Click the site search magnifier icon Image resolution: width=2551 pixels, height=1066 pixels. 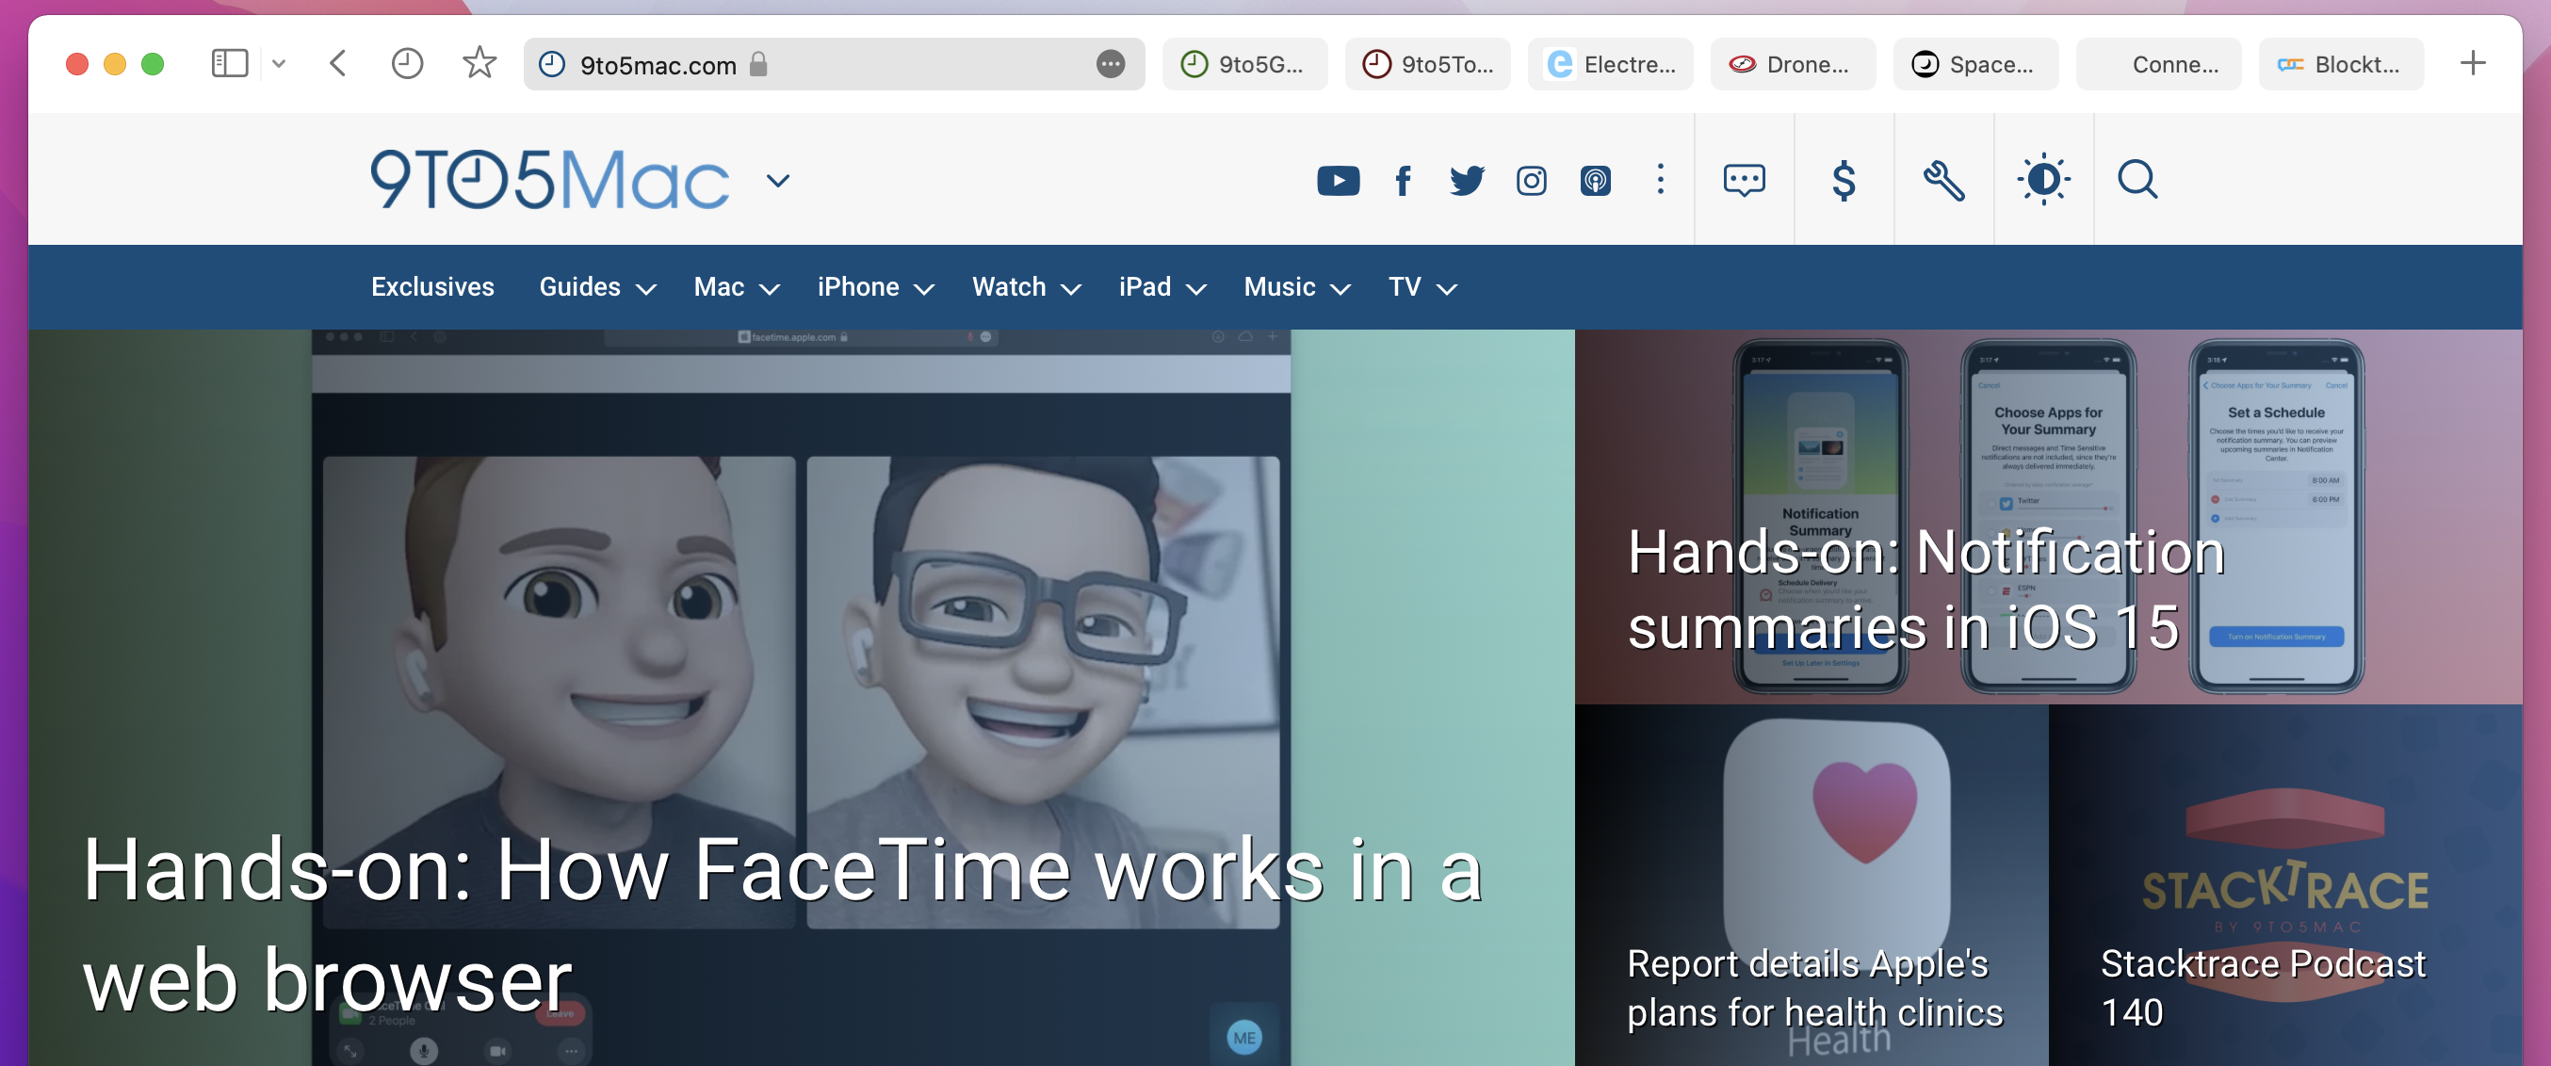click(x=2137, y=180)
